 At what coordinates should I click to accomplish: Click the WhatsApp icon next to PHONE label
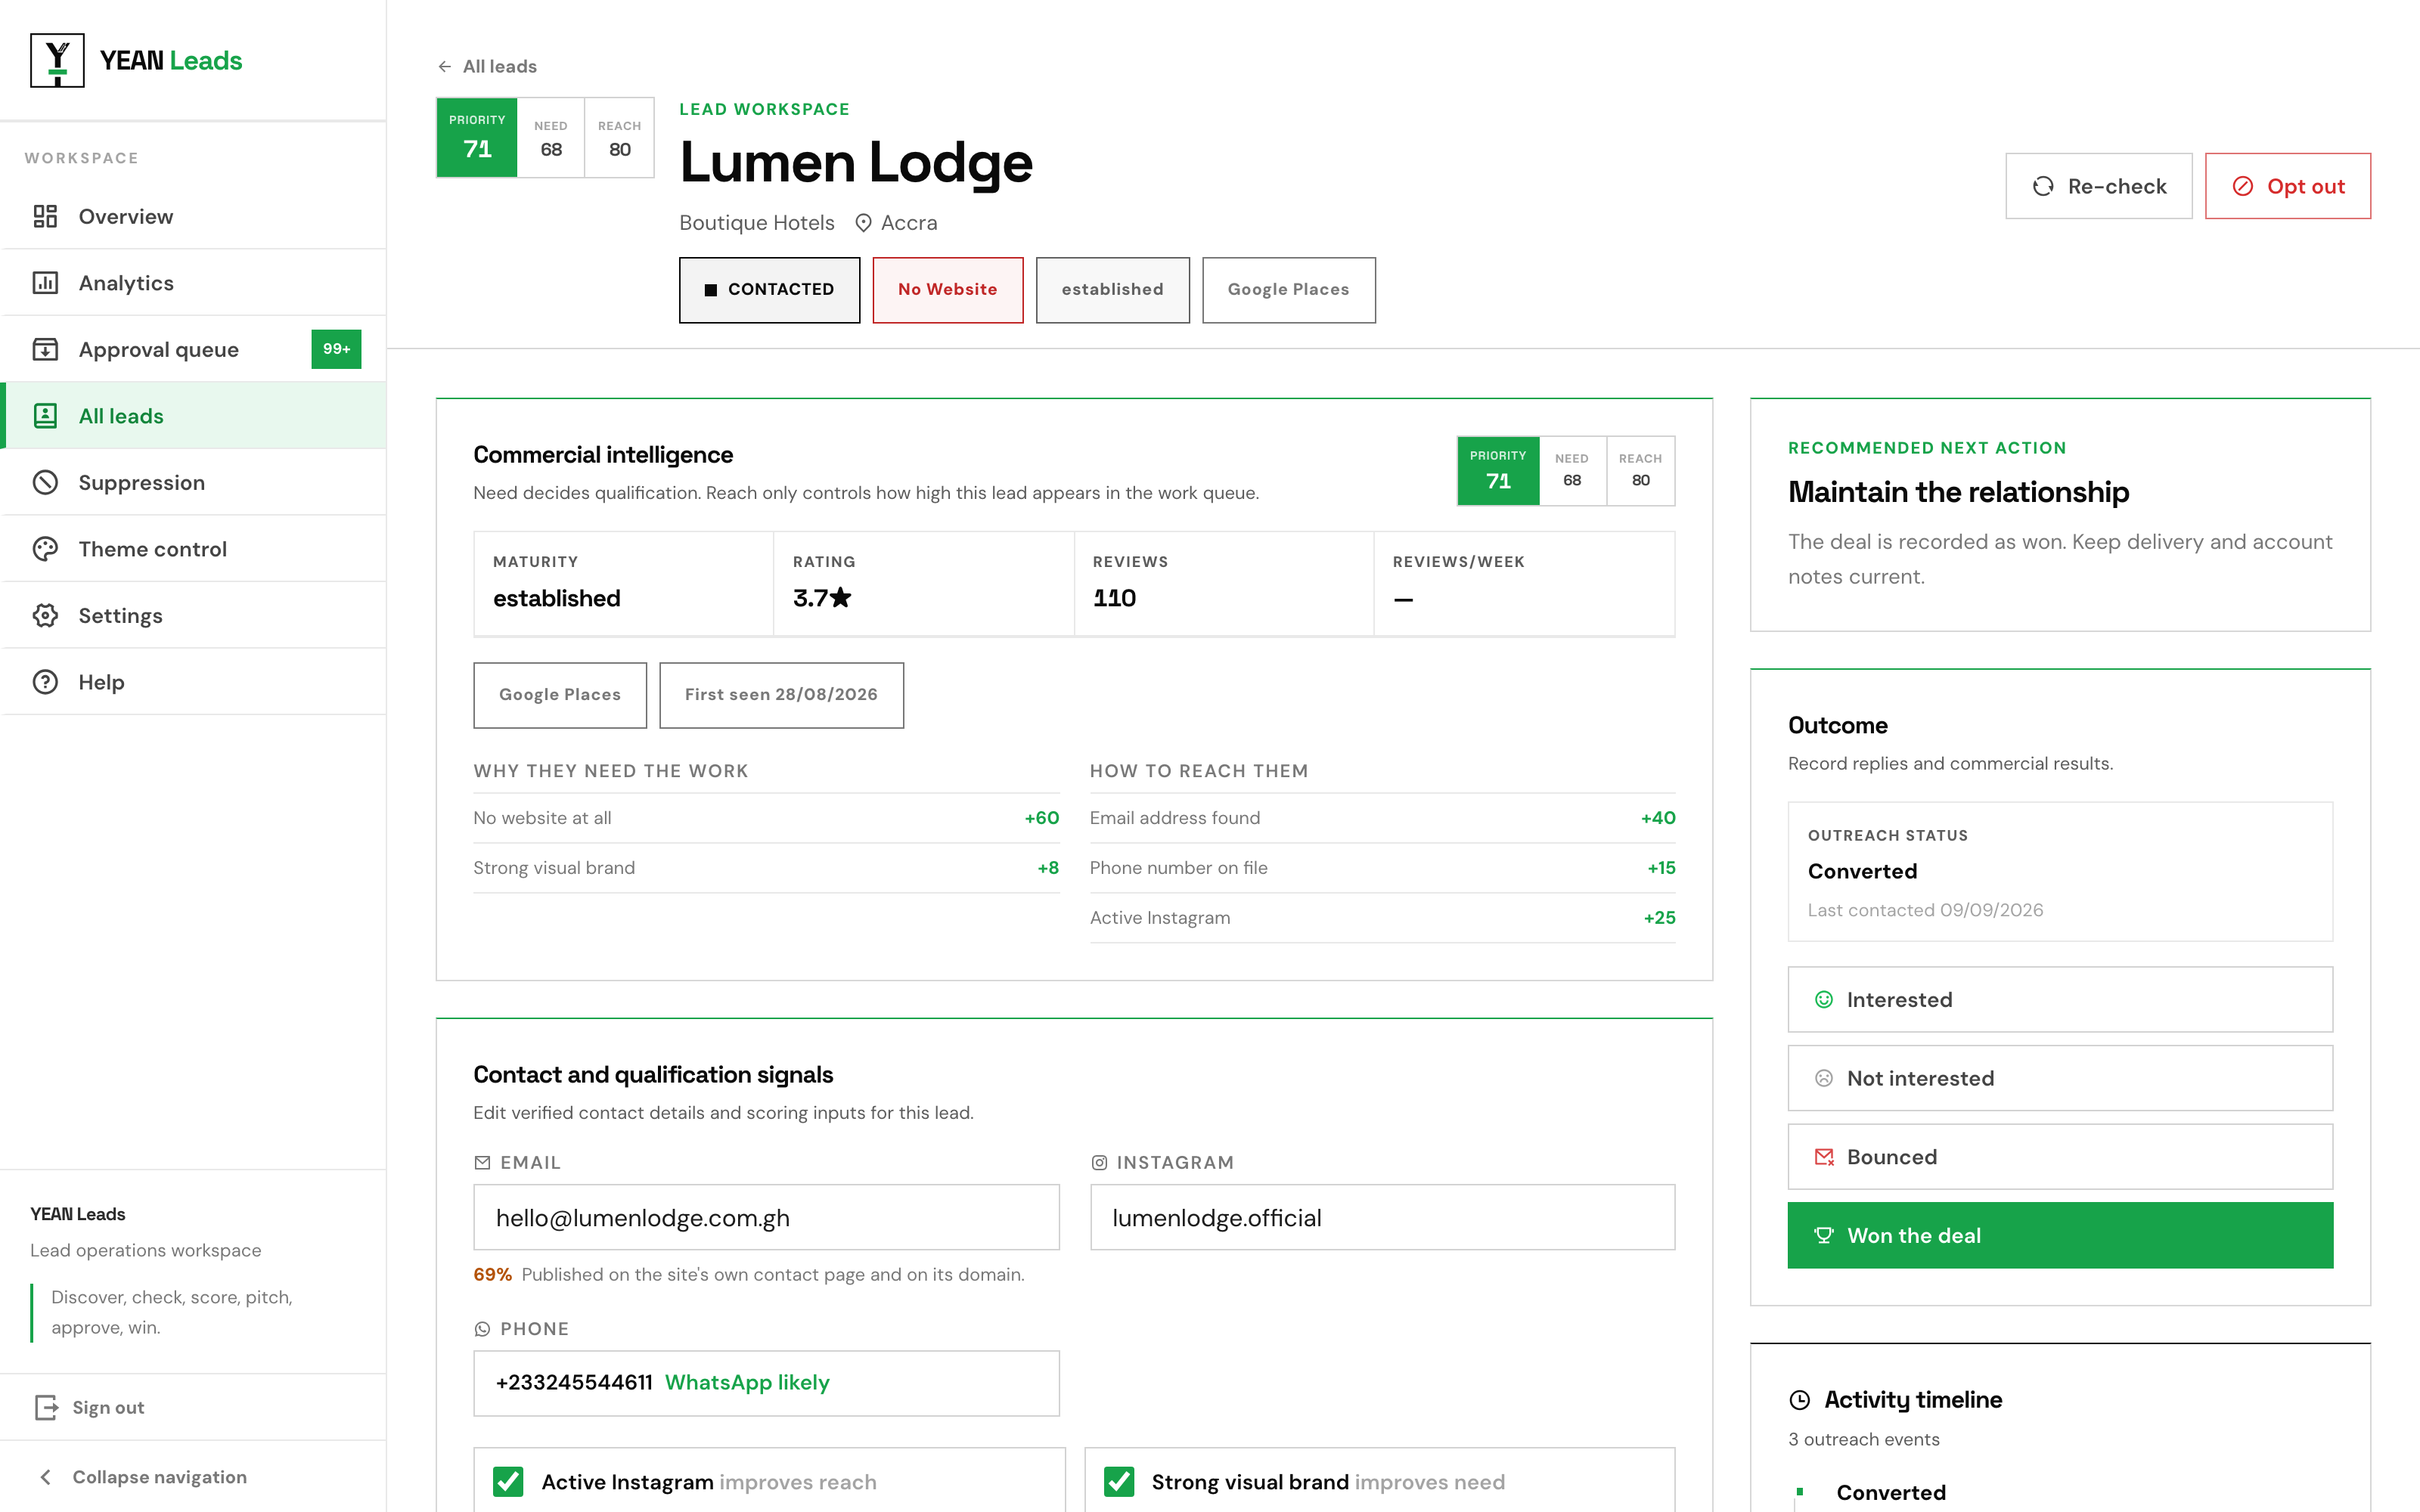pyautogui.click(x=482, y=1329)
